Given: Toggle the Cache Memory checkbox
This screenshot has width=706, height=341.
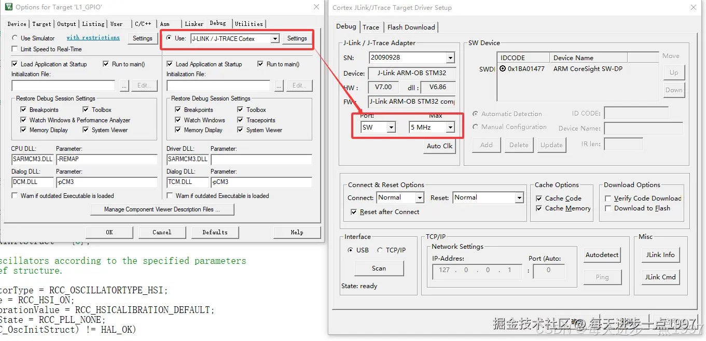Looking at the screenshot, I should [x=539, y=208].
